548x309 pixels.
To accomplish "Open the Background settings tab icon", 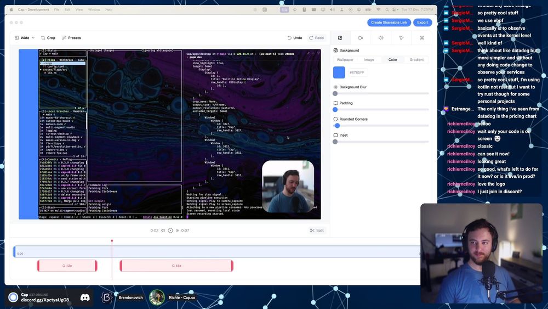I will pyautogui.click(x=340, y=38).
